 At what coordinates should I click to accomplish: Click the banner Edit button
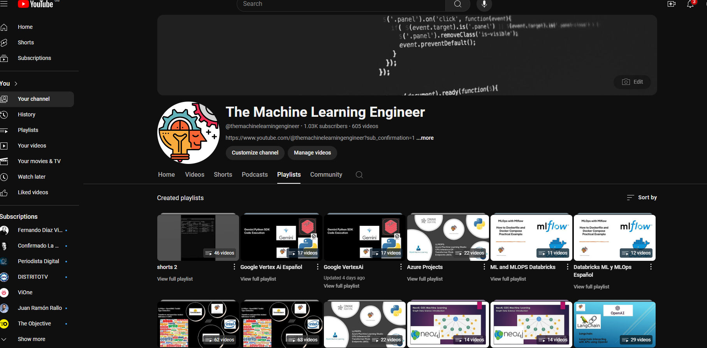(632, 82)
